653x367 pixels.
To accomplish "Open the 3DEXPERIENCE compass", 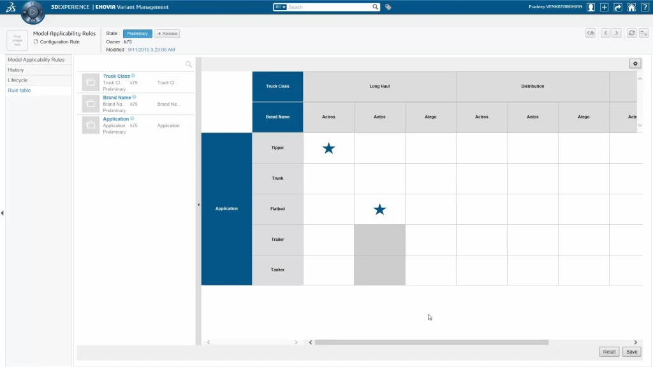I will [33, 11].
